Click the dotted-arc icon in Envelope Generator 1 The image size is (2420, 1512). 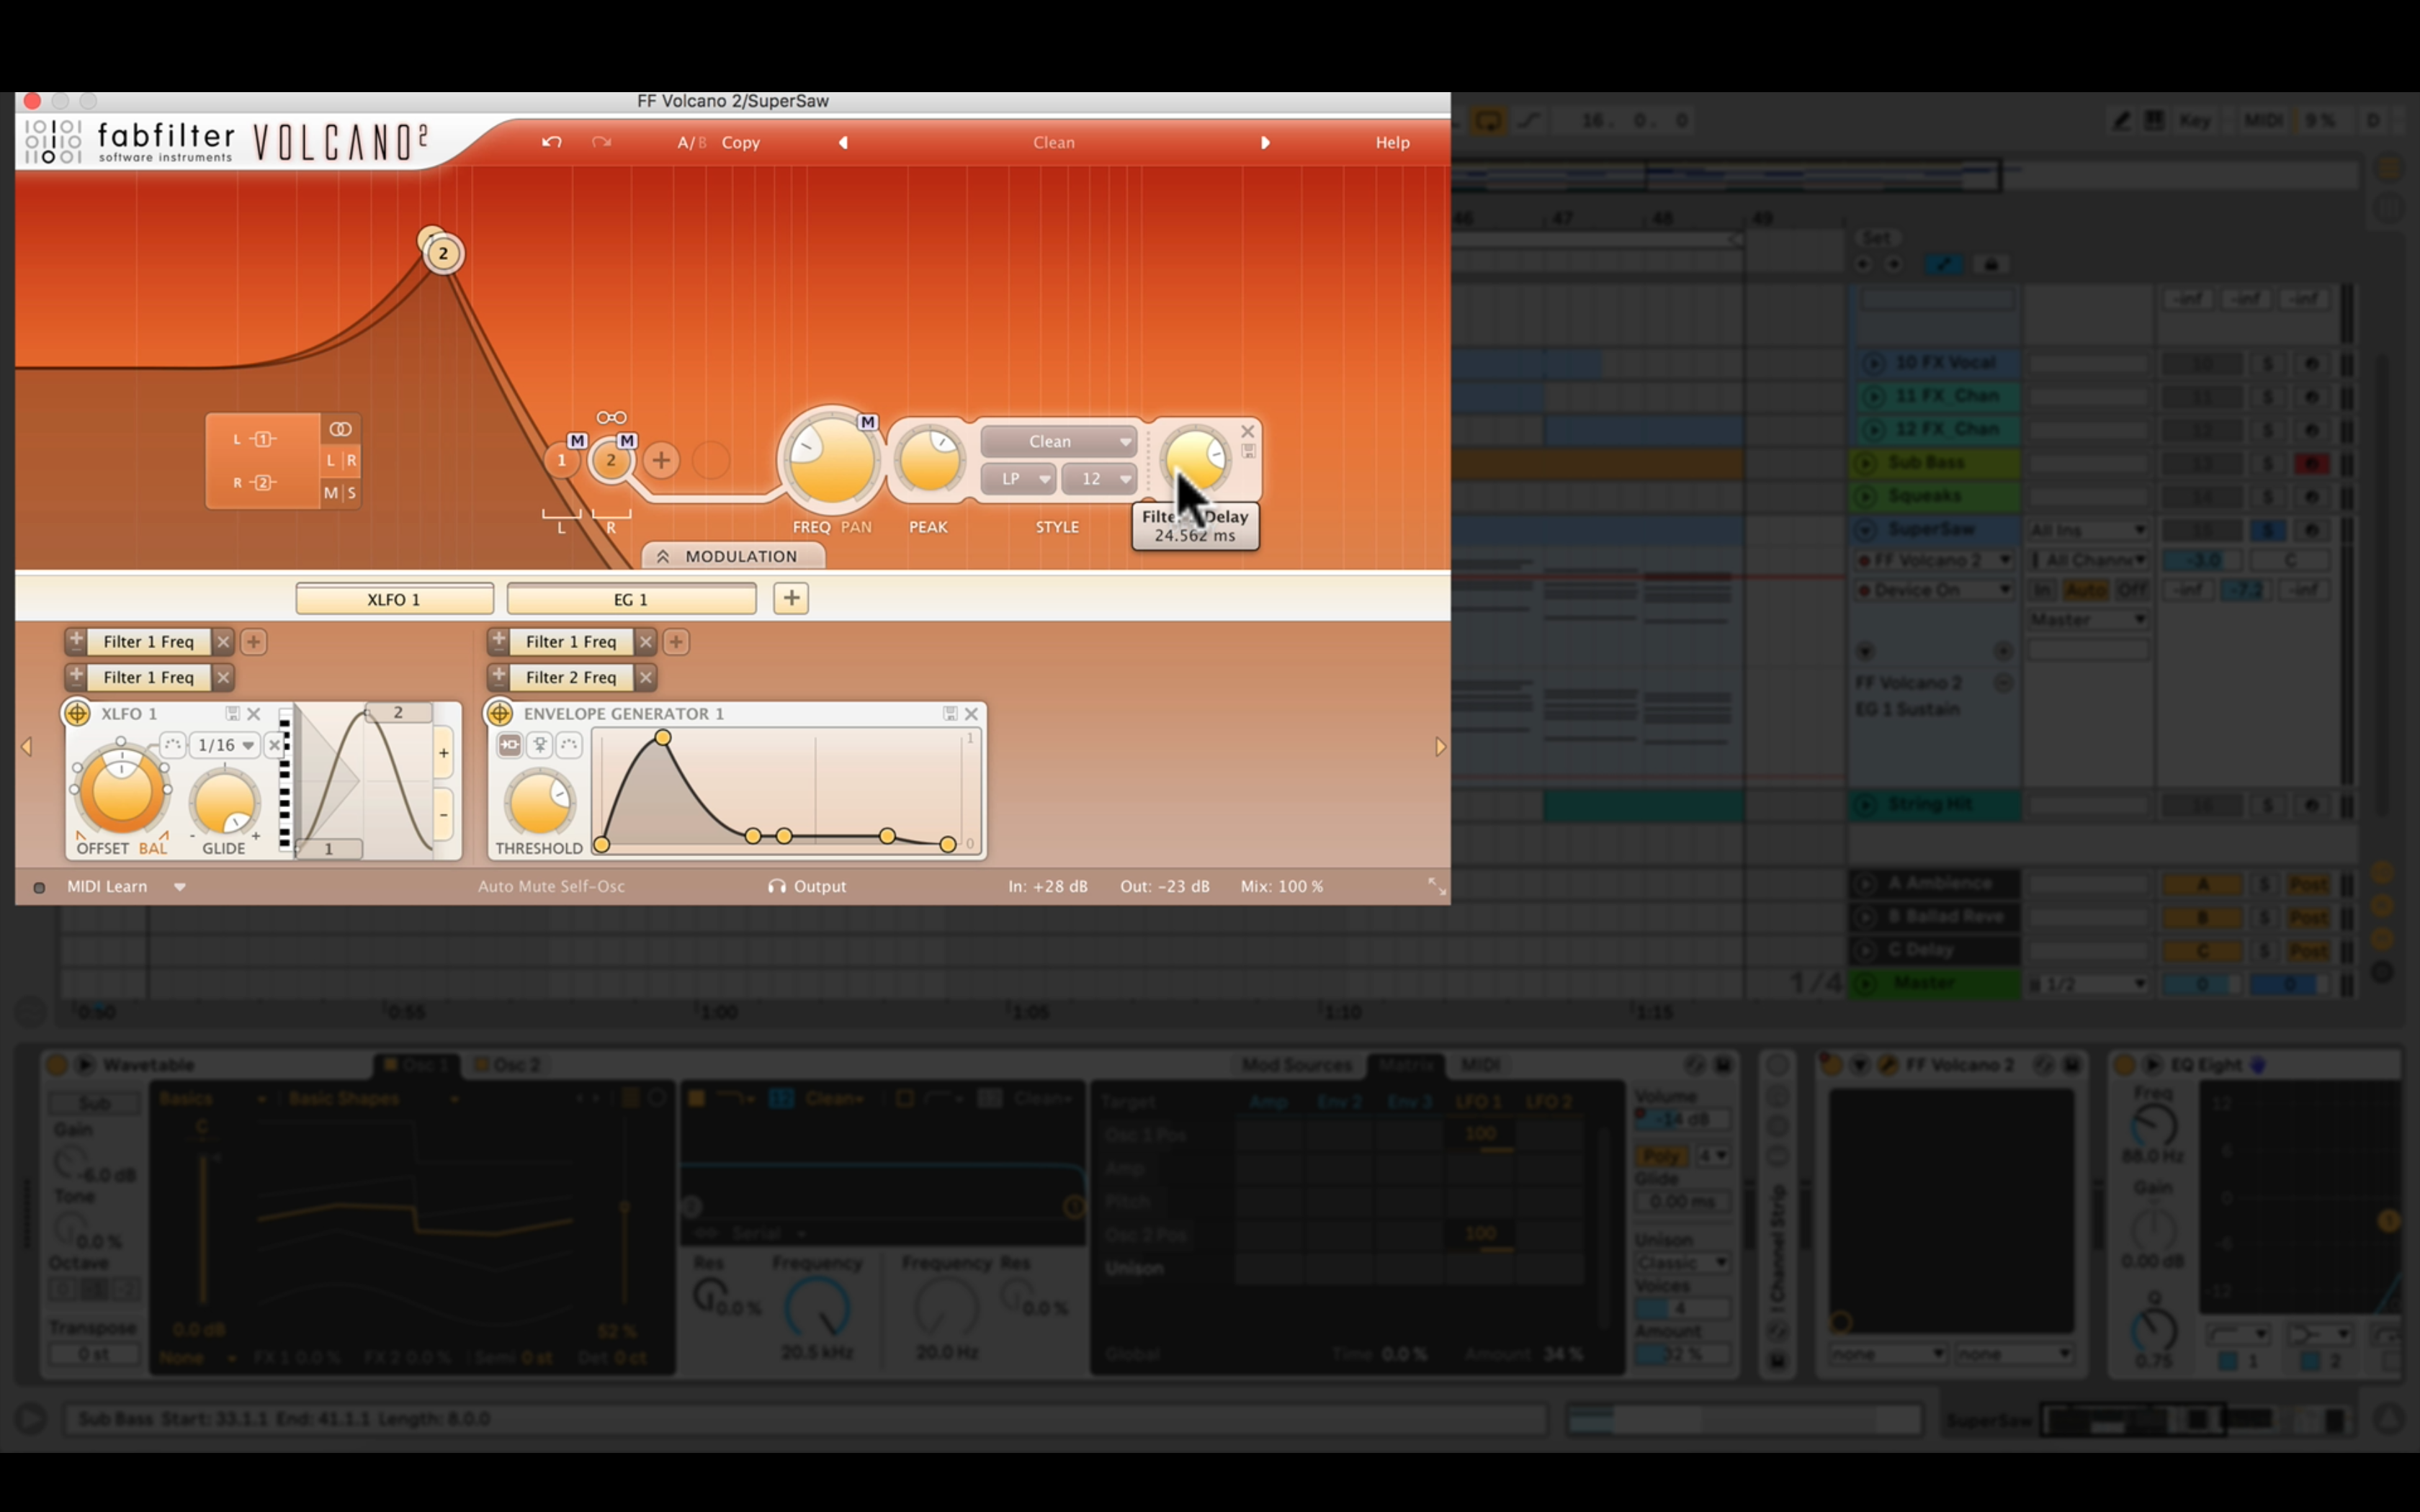click(x=569, y=745)
